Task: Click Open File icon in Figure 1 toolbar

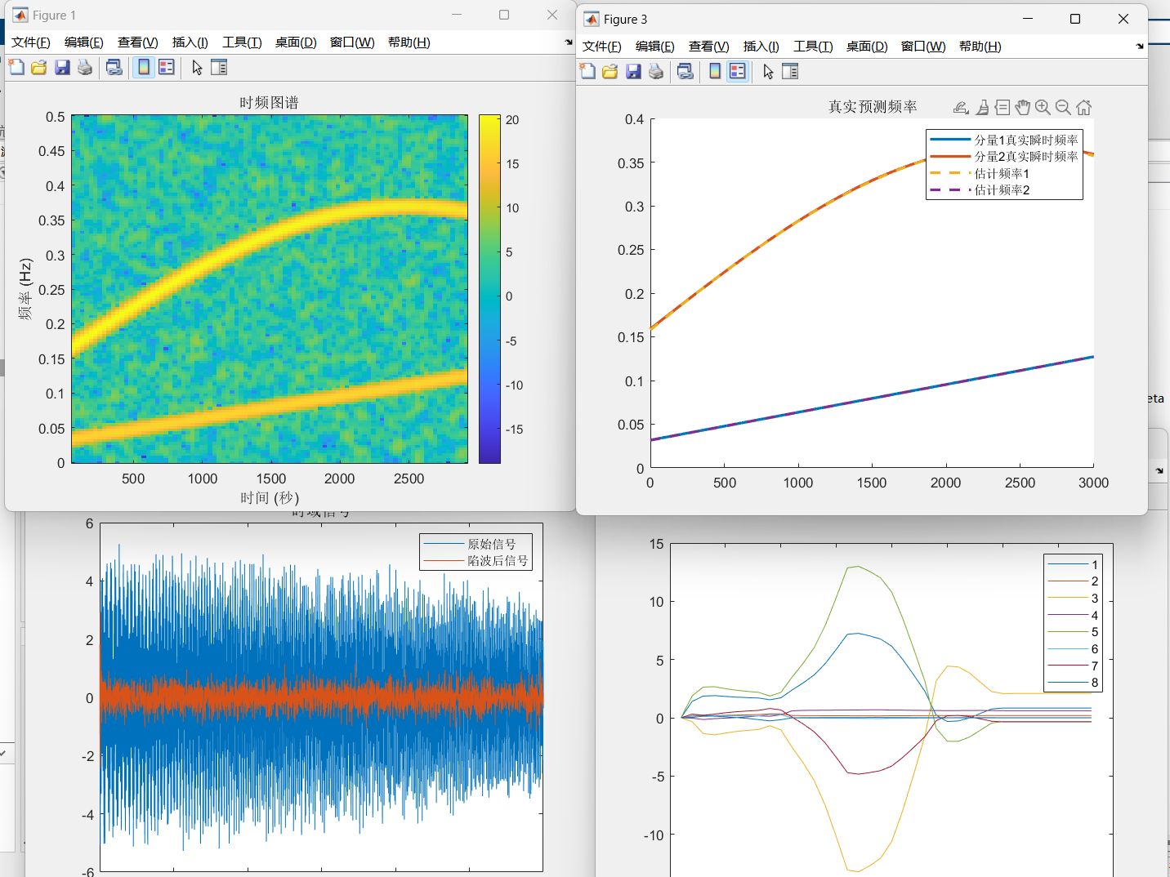Action: click(38, 68)
